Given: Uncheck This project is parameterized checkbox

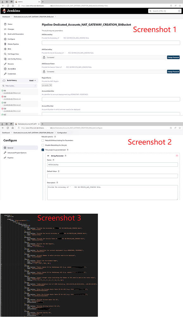Looking at the screenshot, I should pyautogui.click(x=43, y=150).
